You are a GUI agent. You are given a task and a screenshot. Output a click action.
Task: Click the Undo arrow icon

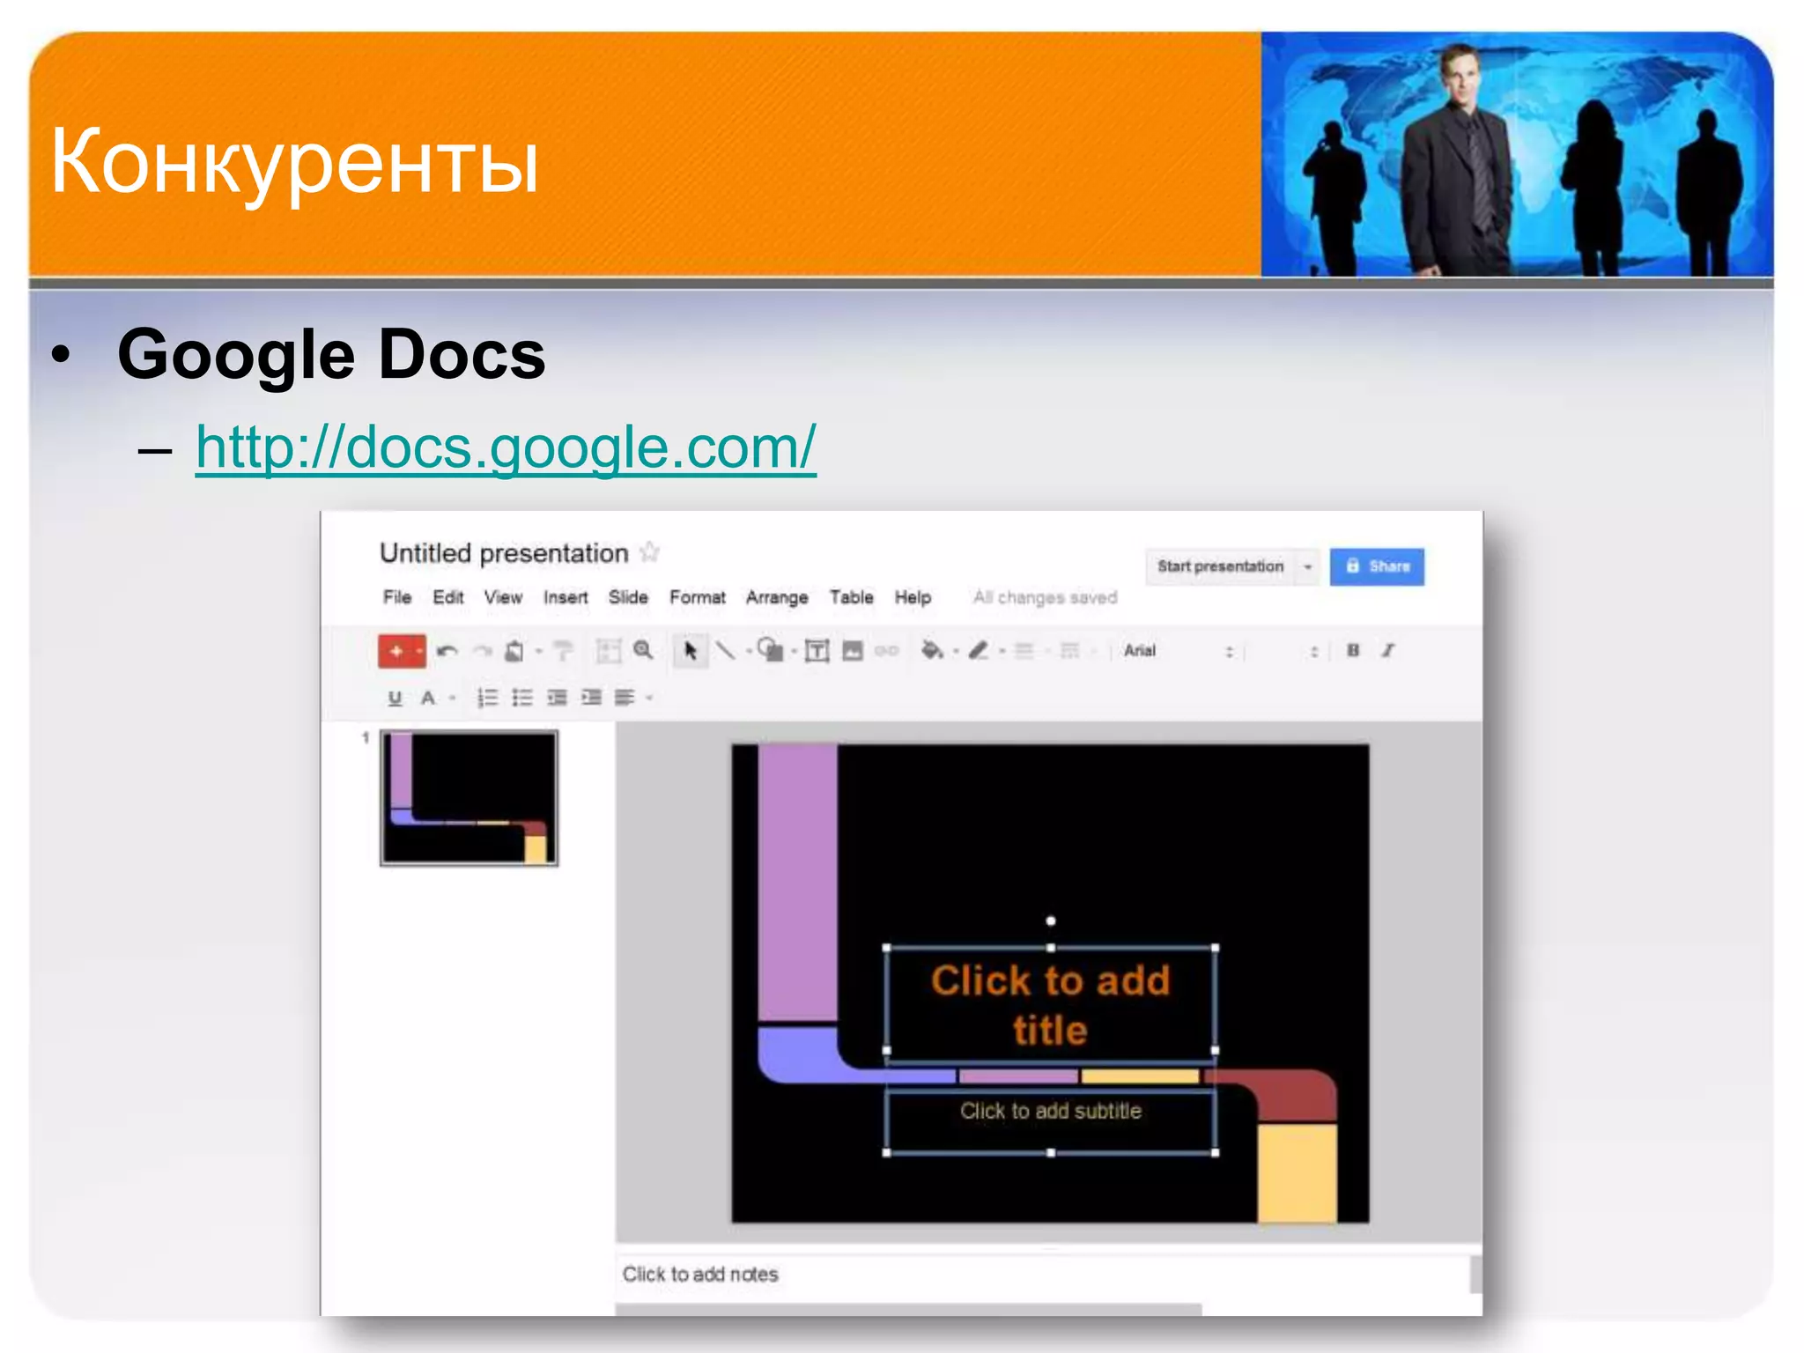(447, 651)
